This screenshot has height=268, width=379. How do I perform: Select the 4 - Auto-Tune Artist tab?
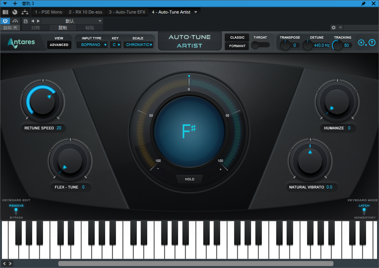click(171, 12)
